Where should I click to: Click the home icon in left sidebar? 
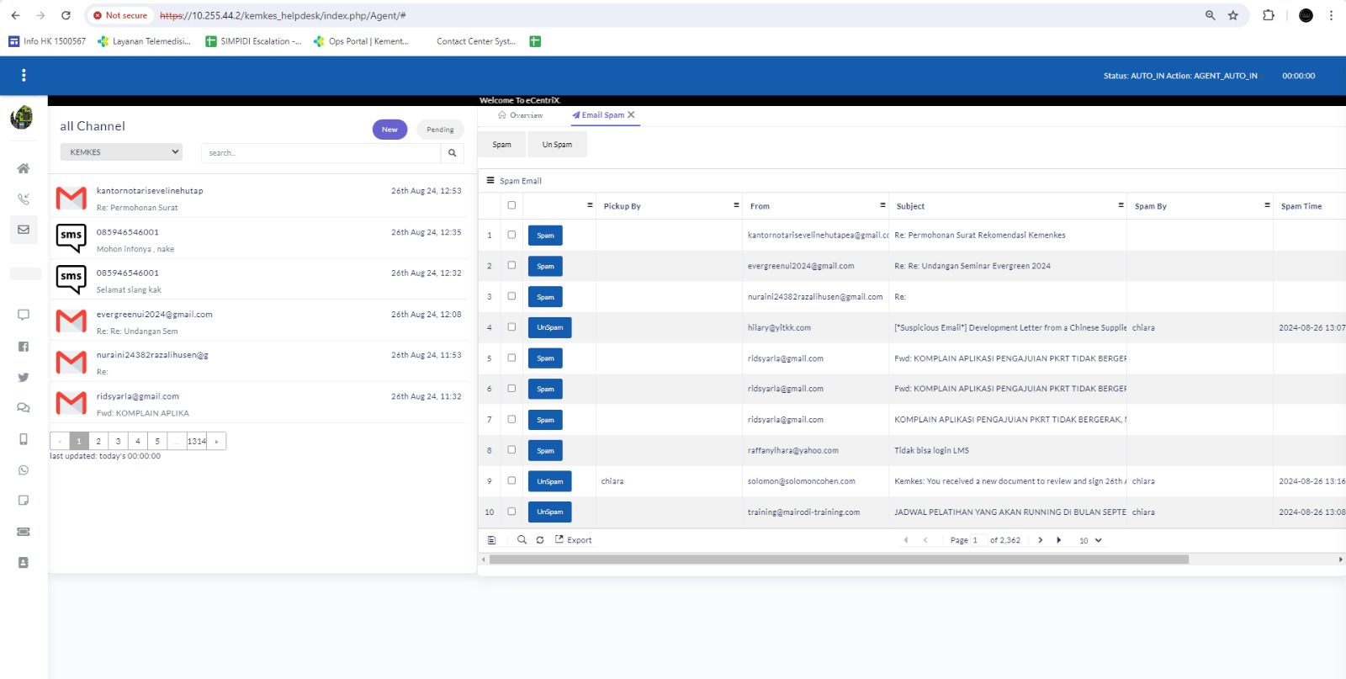pos(24,168)
